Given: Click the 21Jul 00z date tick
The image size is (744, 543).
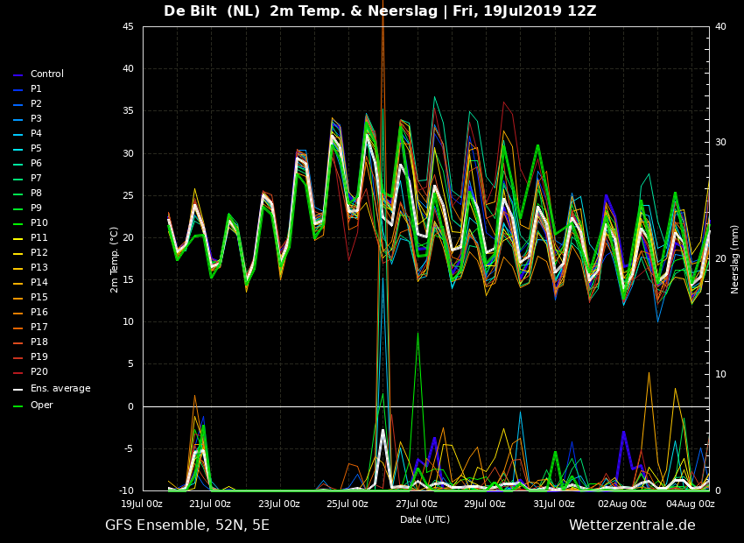Looking at the screenshot, I should coord(210,504).
